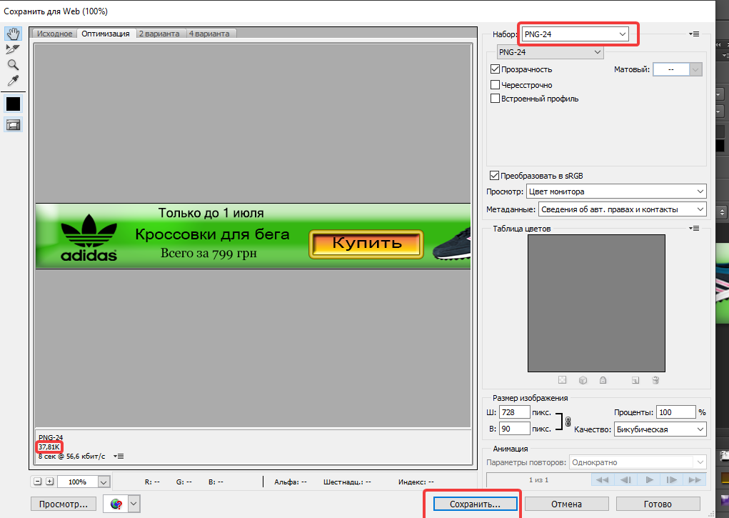Select the Zoom magnifier tool
The width and height of the screenshot is (729, 518).
point(13,65)
